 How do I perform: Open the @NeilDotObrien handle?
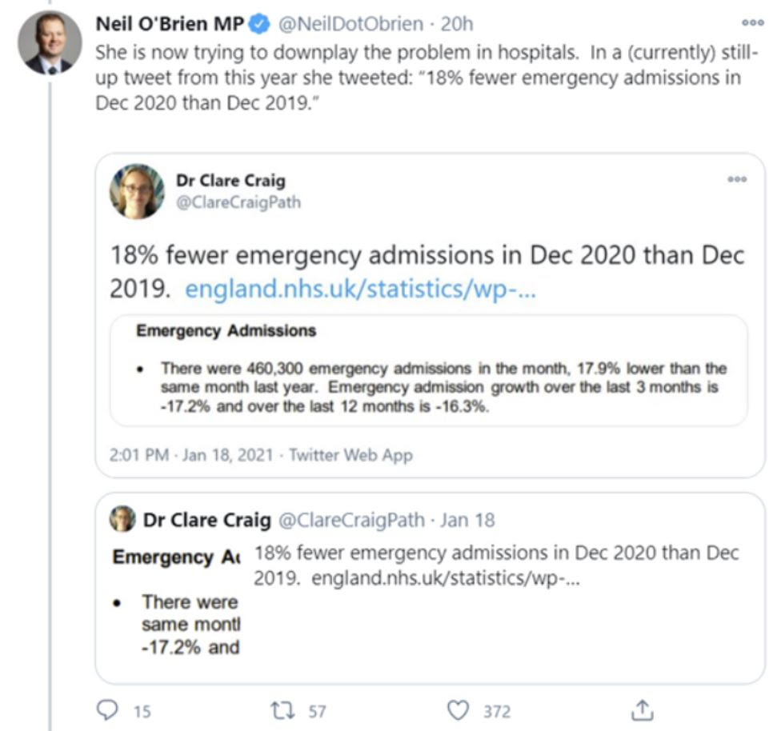350,24
